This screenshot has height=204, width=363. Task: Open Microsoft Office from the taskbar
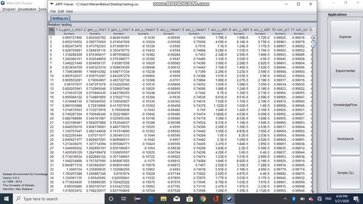(216, 199)
